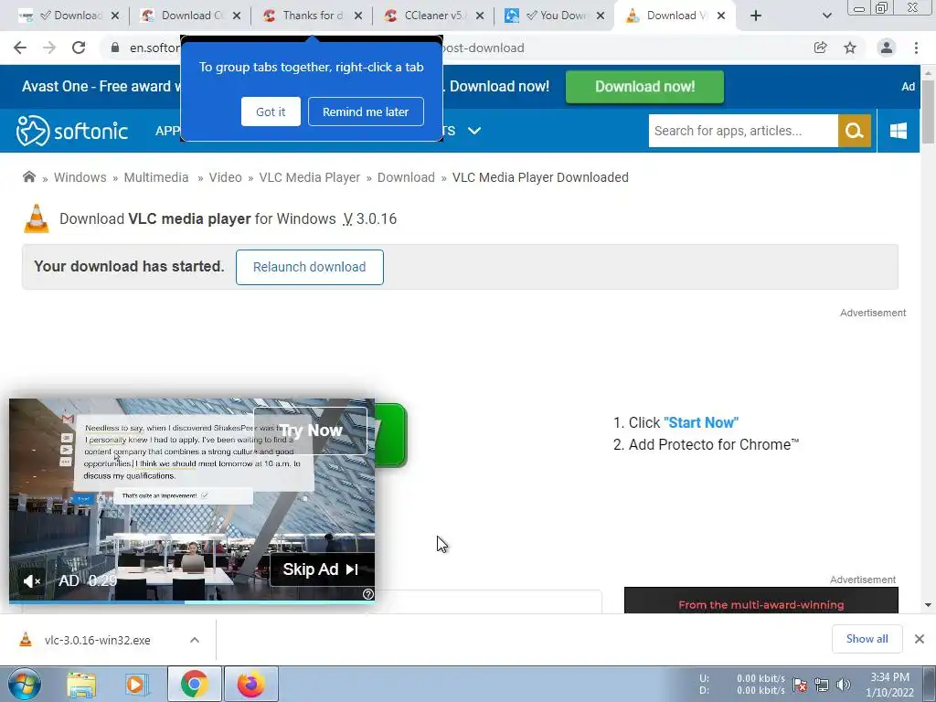Open Windows Explorer from taskbar
Viewport: 936px width, 702px height.
click(81, 685)
